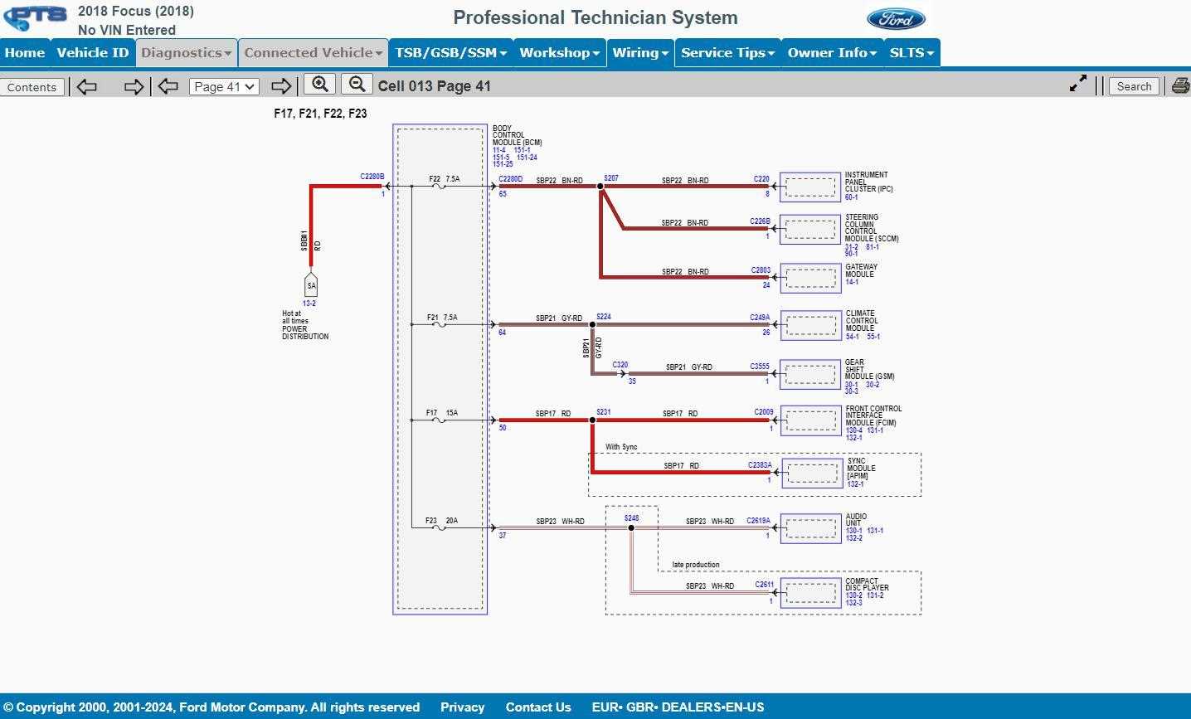Select splice label S231
The width and height of the screenshot is (1191, 719).
click(604, 412)
